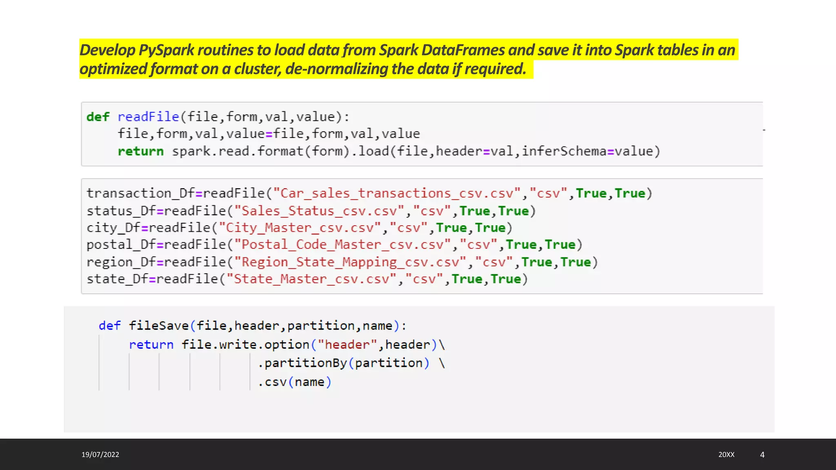Viewport: 836px width, 470px height.
Task: Click the .partitionBy(partition) line
Action: (343, 363)
